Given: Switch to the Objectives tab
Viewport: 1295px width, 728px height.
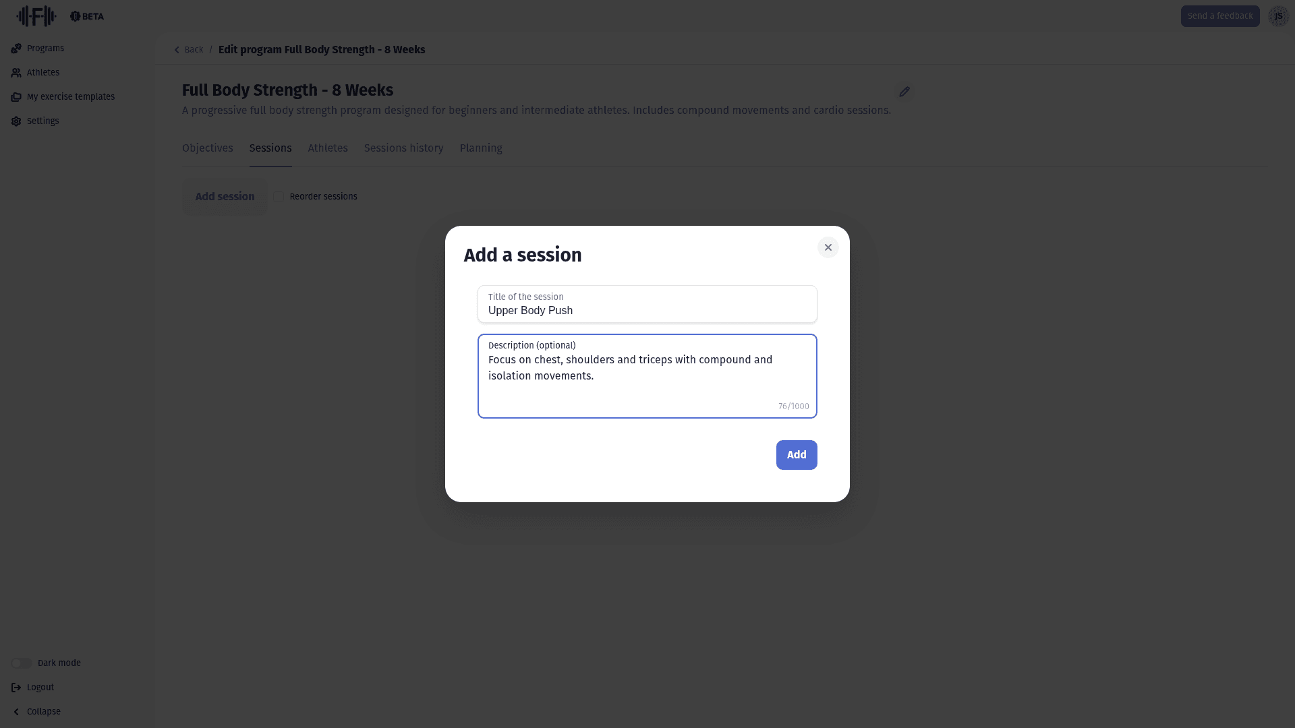Looking at the screenshot, I should pos(207,148).
